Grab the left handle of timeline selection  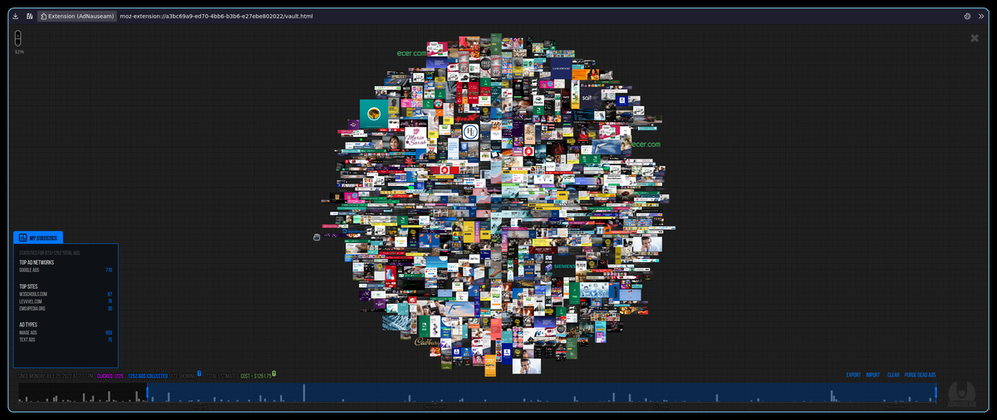point(148,393)
